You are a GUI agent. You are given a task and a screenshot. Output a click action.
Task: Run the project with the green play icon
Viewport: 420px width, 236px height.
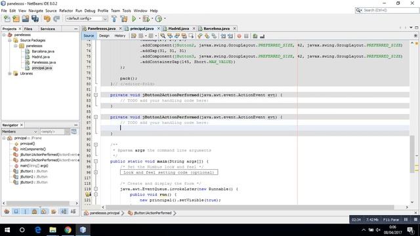pos(134,19)
